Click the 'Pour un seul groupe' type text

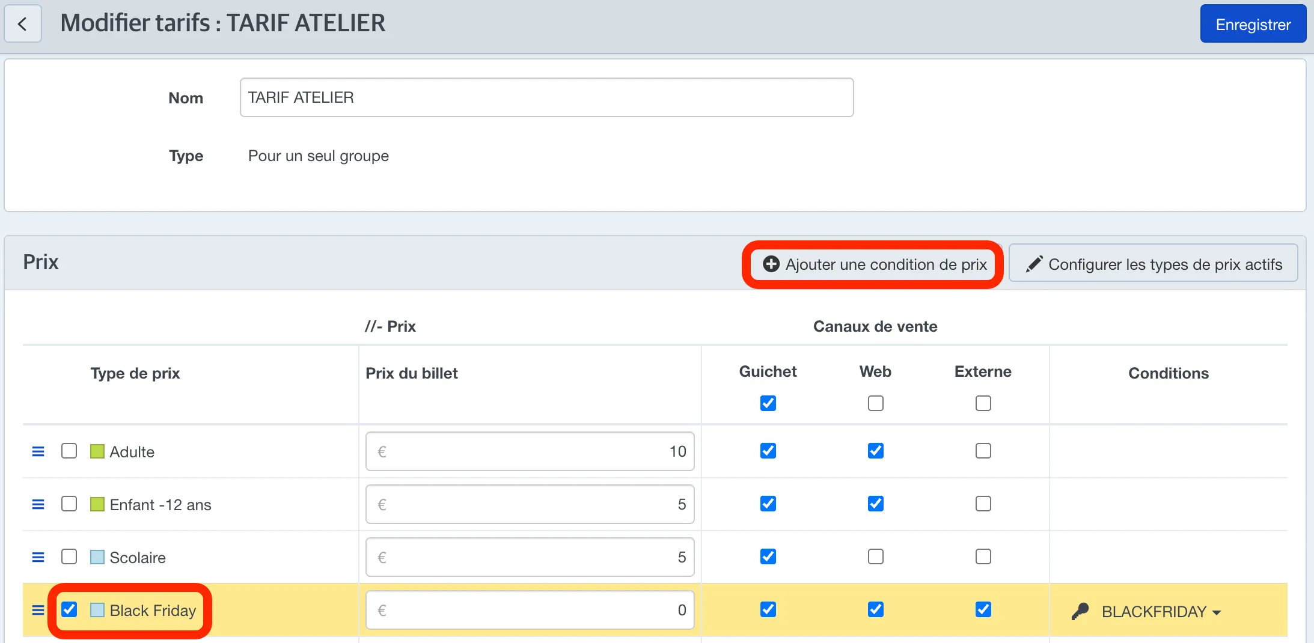click(x=319, y=156)
